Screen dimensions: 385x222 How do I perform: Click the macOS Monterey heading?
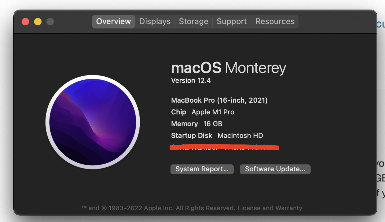pyautogui.click(x=228, y=68)
